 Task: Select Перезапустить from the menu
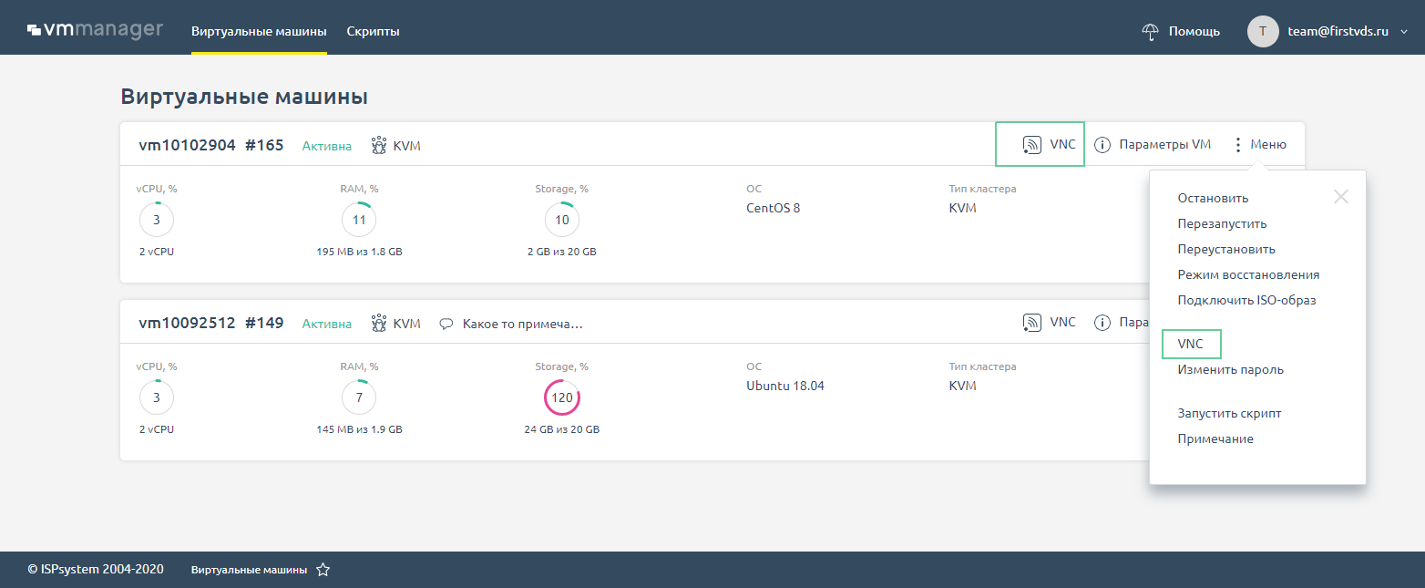pos(1222,223)
